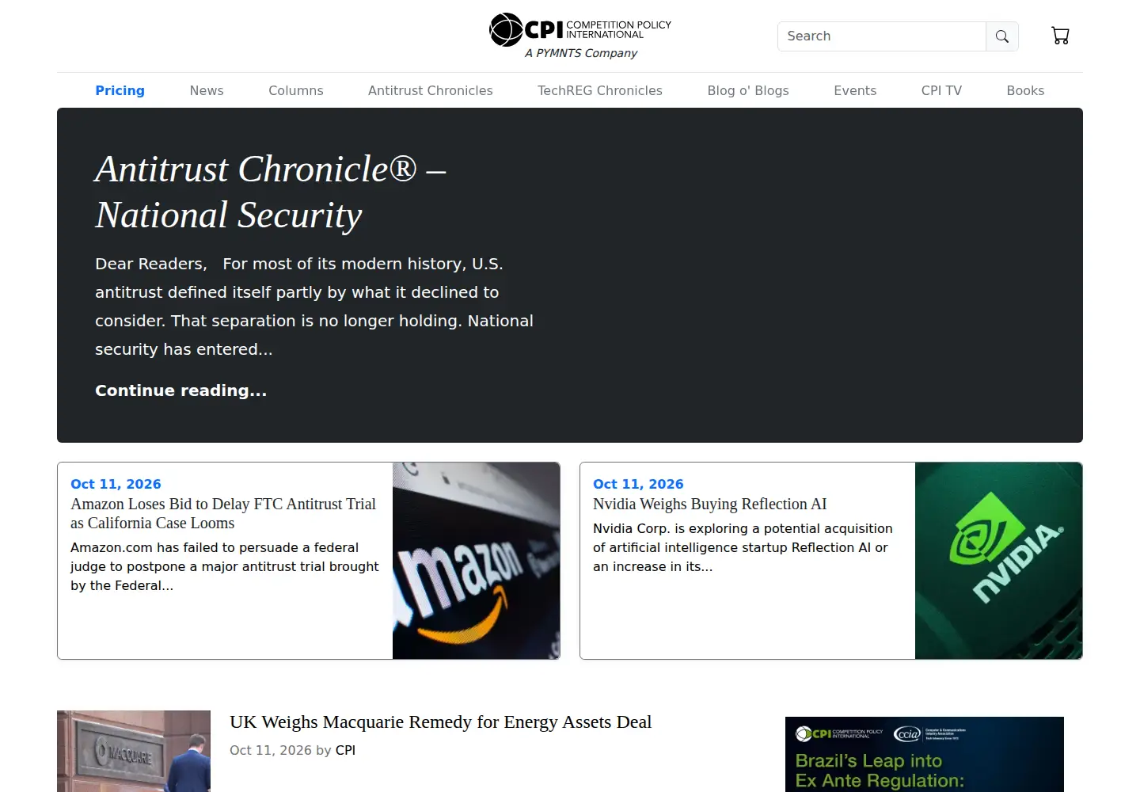Click the CPI author link under Macquarie article

click(345, 750)
